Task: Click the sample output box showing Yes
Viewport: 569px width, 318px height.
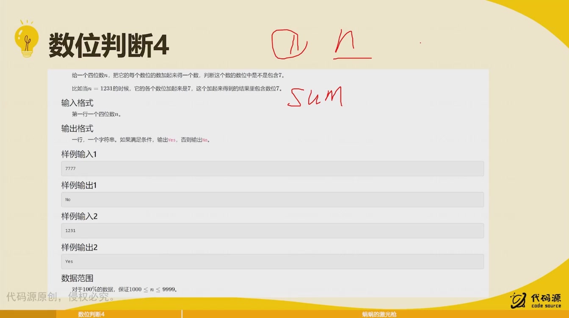Action: click(x=272, y=261)
